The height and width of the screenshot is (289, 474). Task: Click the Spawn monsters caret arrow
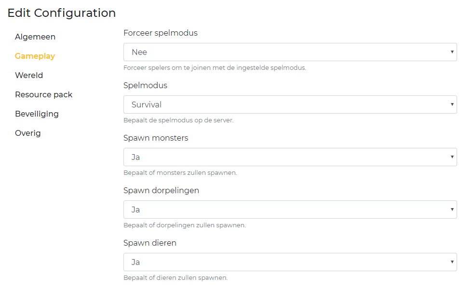click(452, 157)
